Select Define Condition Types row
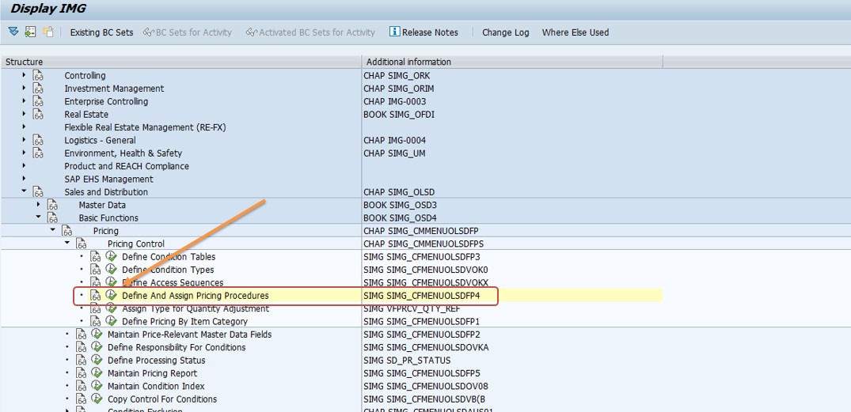Screen dimensions: 851x412 pyautogui.click(x=168, y=270)
